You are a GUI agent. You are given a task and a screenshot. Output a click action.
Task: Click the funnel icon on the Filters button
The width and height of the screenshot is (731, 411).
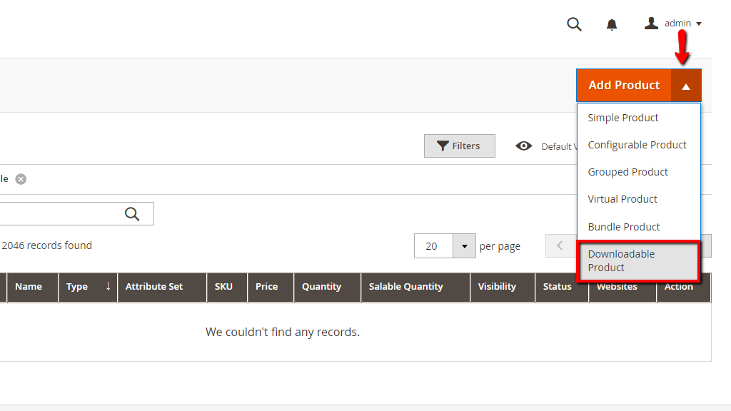(443, 146)
